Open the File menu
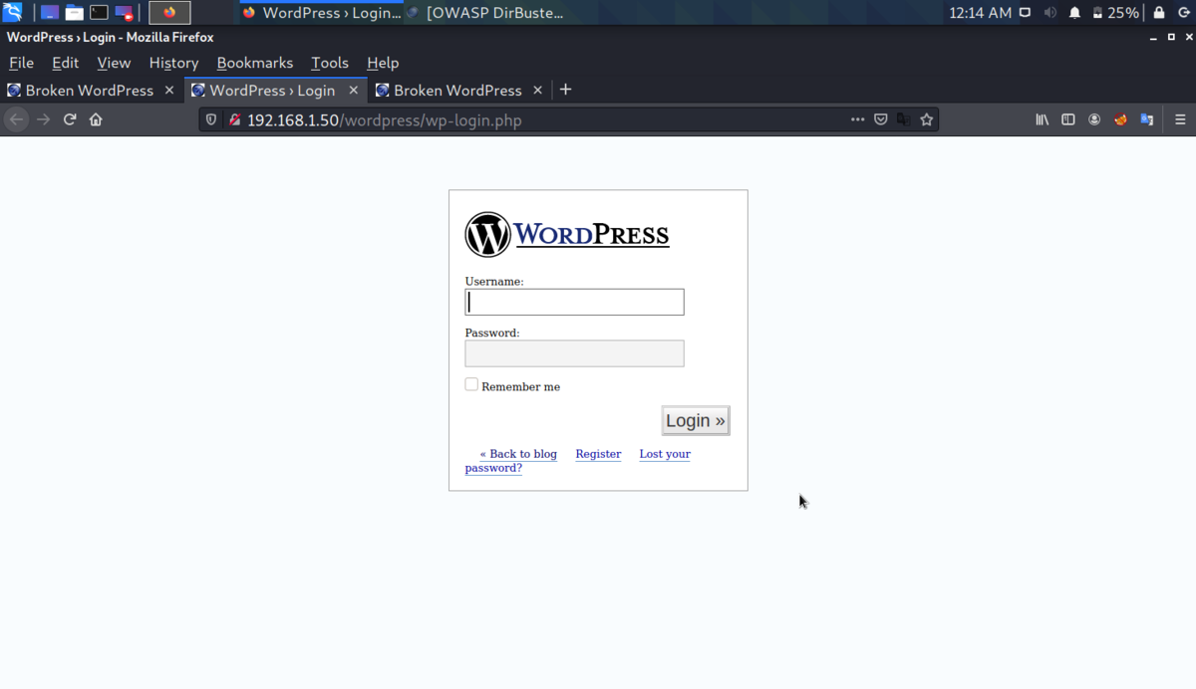This screenshot has height=689, width=1196. coord(21,63)
